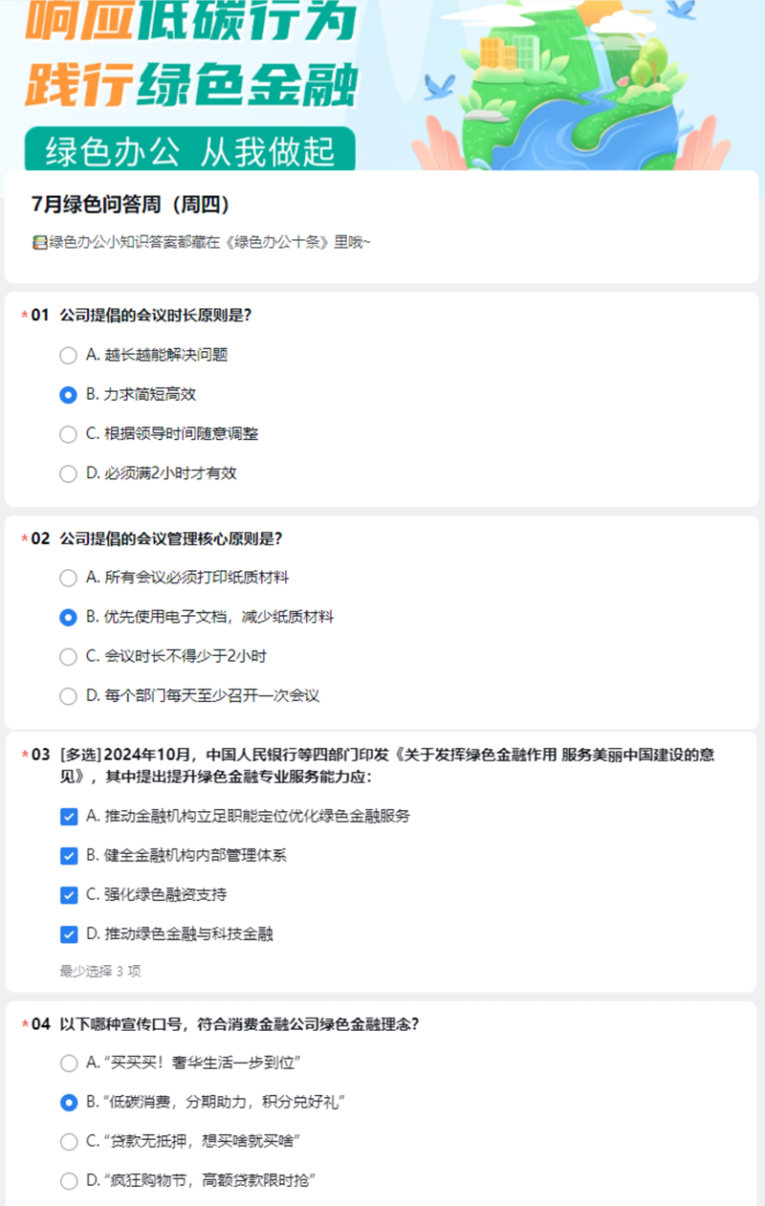Toggle checkbox B '健全金融机构内部管理体系'
This screenshot has width=765, height=1206.
[68, 855]
